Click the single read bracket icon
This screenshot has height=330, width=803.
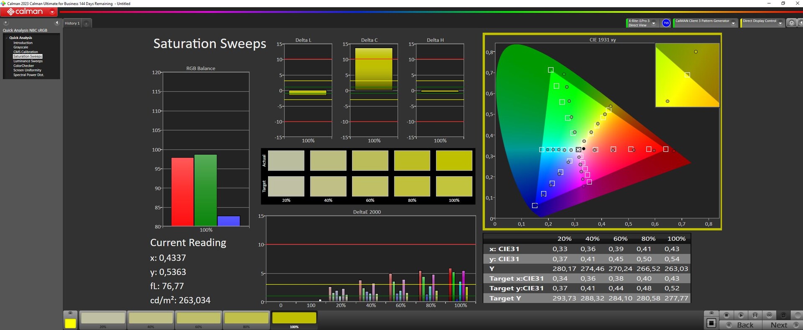tap(755, 315)
